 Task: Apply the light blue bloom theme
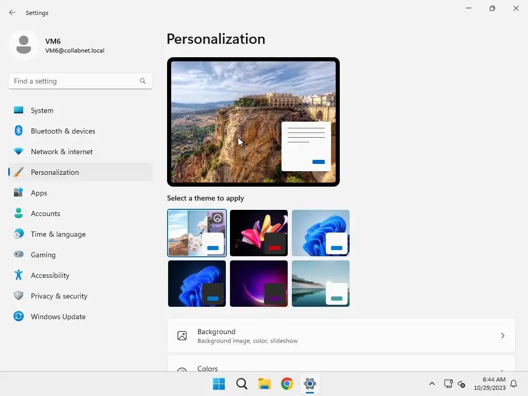(321, 233)
